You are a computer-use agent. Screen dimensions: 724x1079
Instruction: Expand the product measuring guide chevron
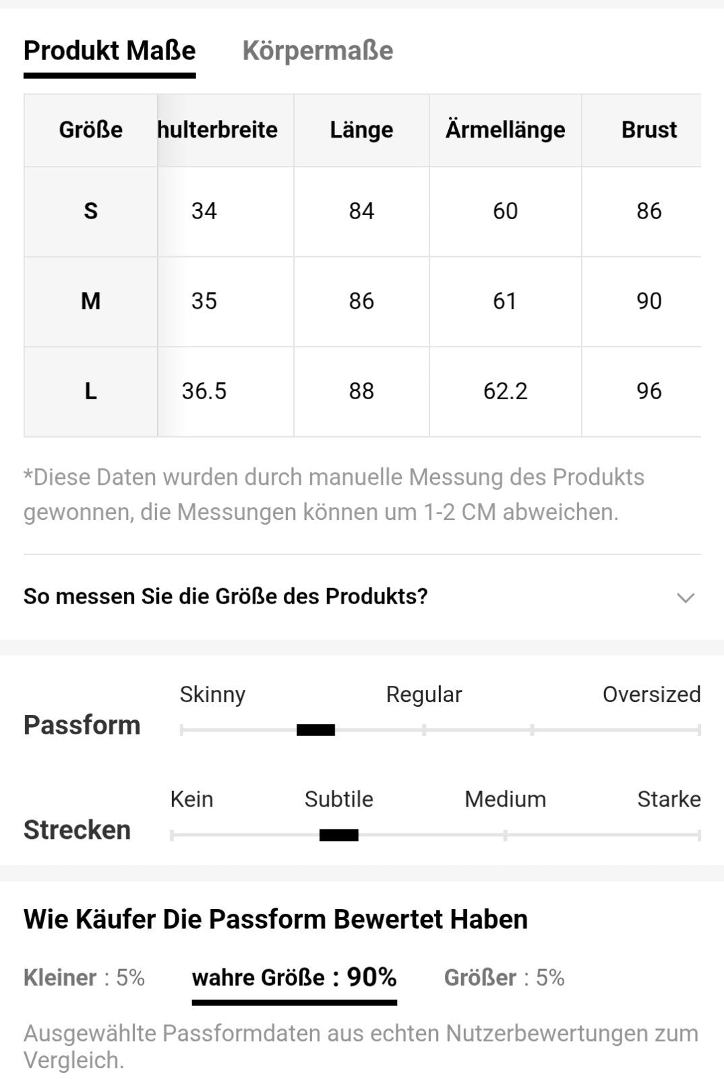[685, 597]
